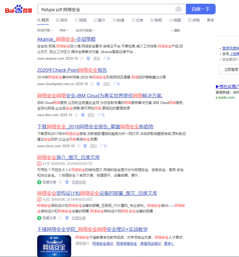The image size is (239, 257).
Task: Open the 更多 menu
Action: 210,20
